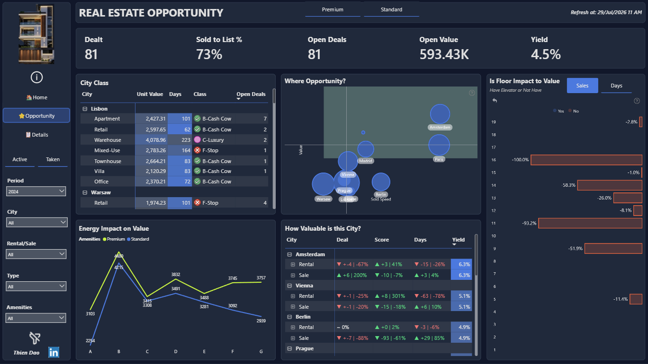Switch to Taken deals toggle
The width and height of the screenshot is (648, 364).
pyautogui.click(x=53, y=160)
